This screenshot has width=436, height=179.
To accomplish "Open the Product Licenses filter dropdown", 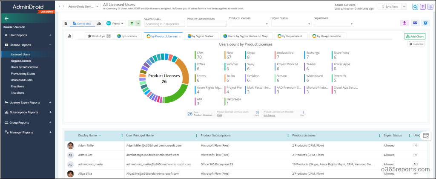I will (x=249, y=24).
